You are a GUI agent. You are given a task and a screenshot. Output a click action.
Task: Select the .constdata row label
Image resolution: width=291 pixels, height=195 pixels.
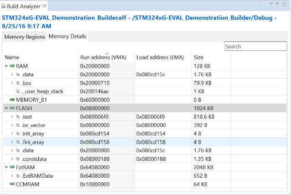coord(34,159)
